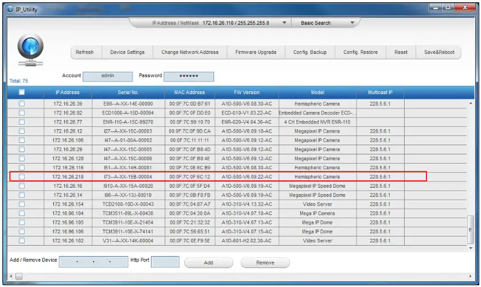Select Mega IP Camera model cell
Viewport: 481px width, 287px height.
(317, 213)
